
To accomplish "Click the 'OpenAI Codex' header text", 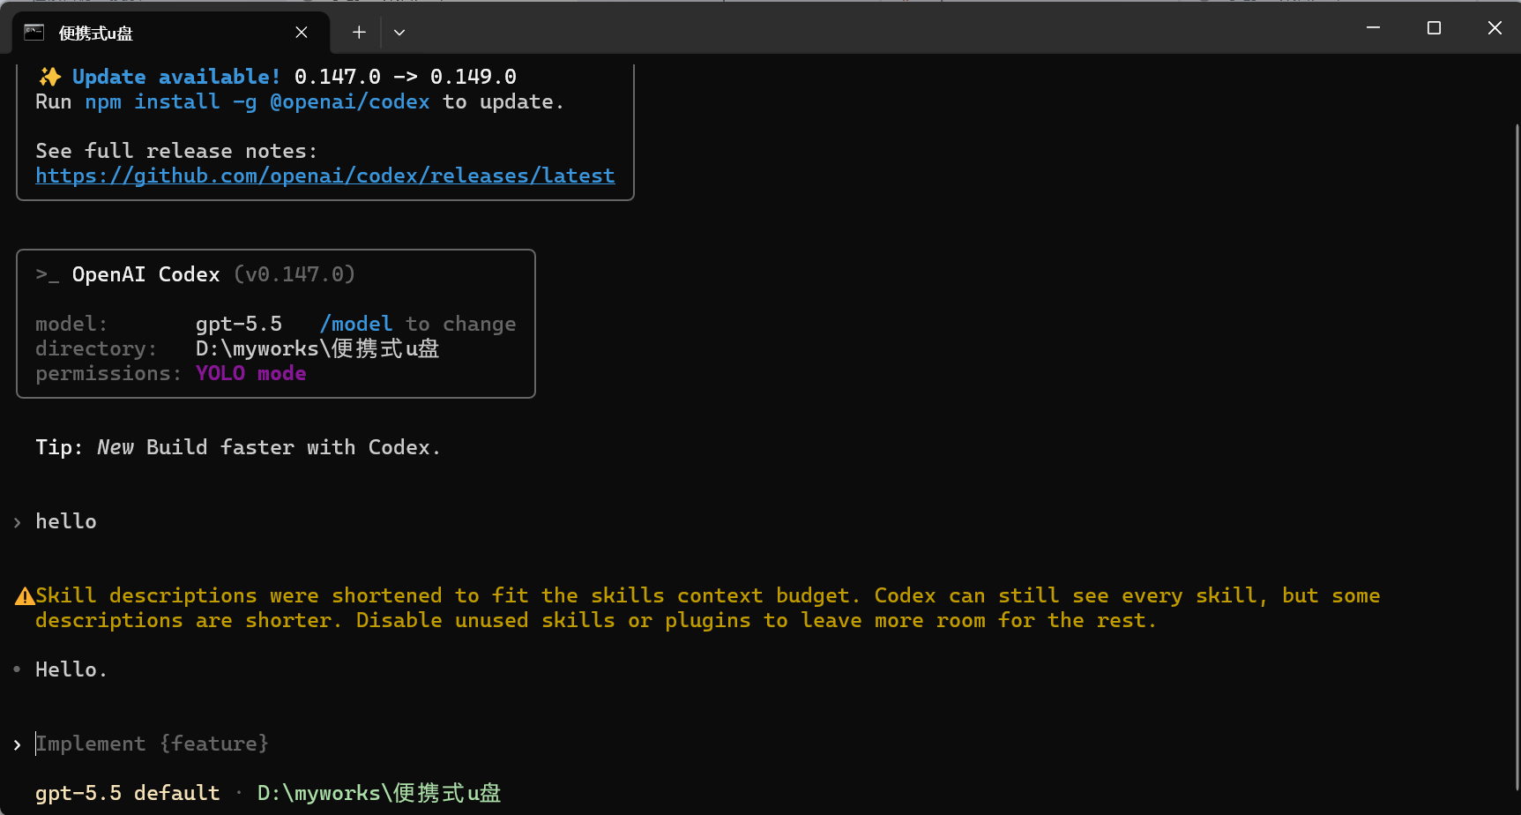I will tap(145, 274).
